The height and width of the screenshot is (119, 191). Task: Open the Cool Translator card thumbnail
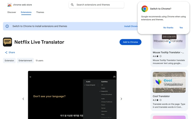pyautogui.click(x=169, y=82)
